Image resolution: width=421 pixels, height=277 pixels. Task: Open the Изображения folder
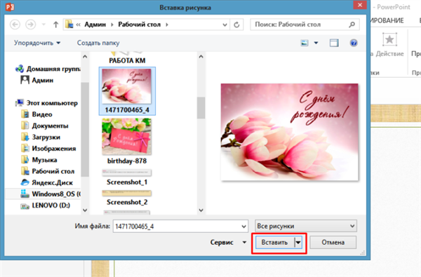click(x=48, y=149)
